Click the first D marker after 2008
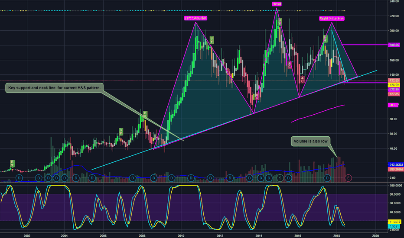Screen dimensions: 404x238 pyautogui.click(x=153, y=178)
